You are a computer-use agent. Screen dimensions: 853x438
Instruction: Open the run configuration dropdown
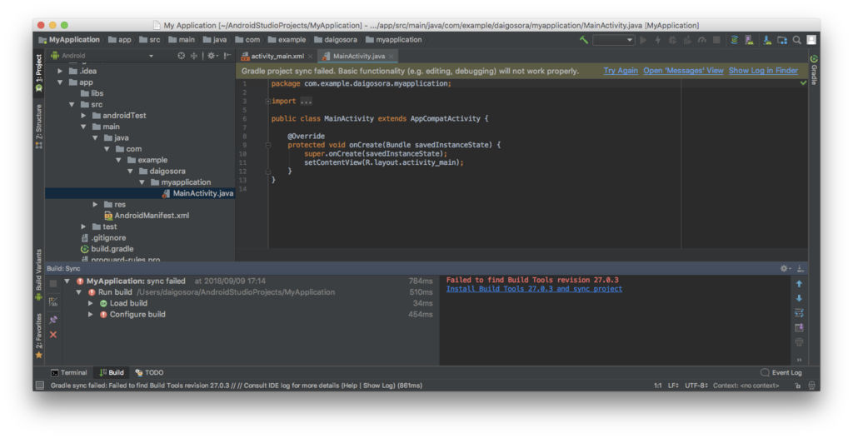[614, 40]
